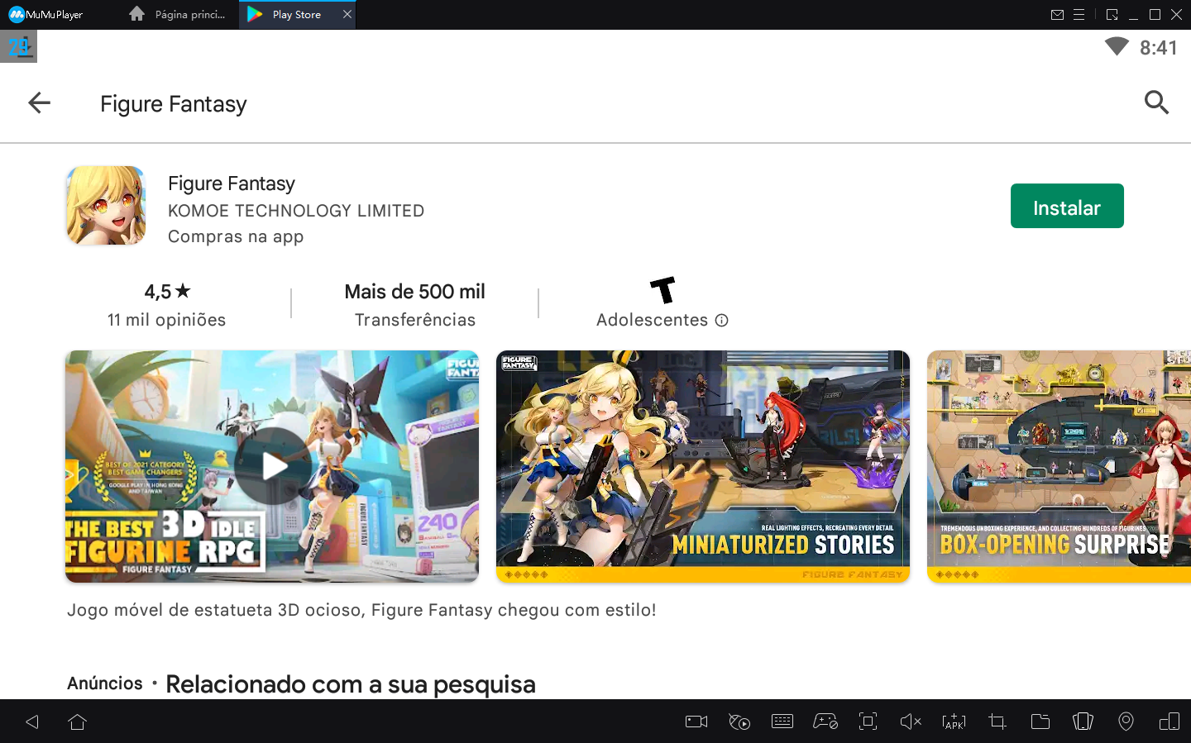Click the Compras na app label
1191x743 pixels.
click(x=236, y=236)
